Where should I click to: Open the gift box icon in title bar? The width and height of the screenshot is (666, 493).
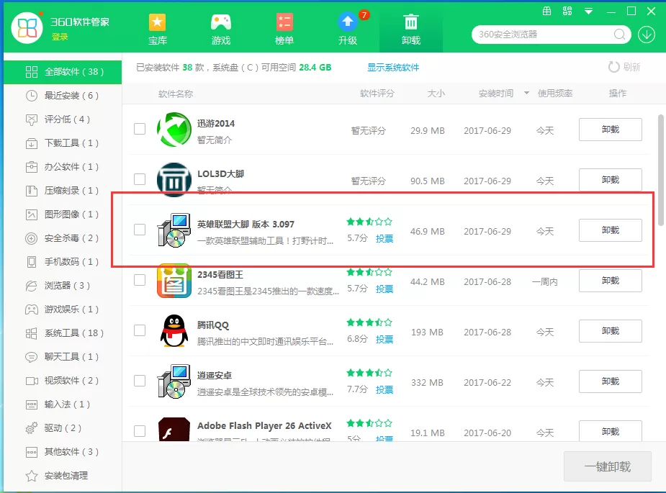[x=546, y=11]
